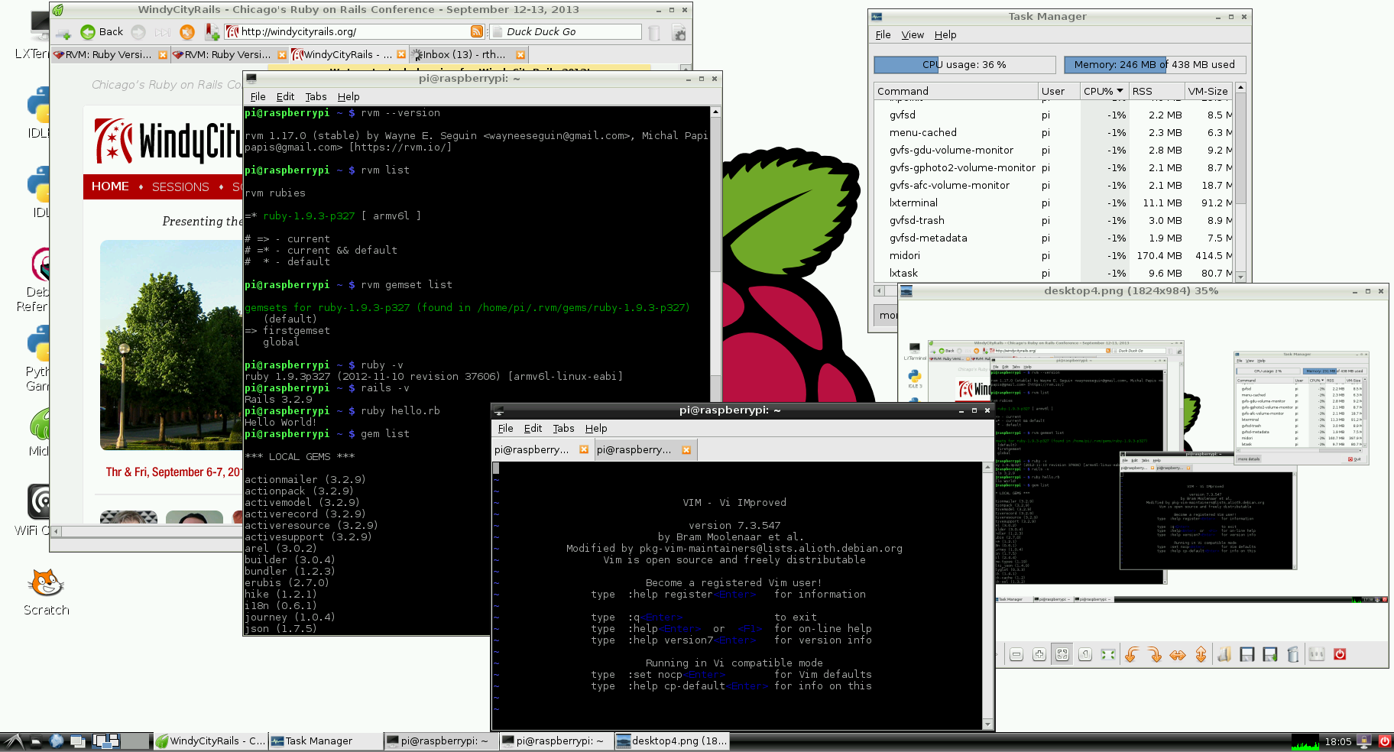The image size is (1394, 752).
Task: Add bookmark icon in Midori toolbar
Action: 212,32
